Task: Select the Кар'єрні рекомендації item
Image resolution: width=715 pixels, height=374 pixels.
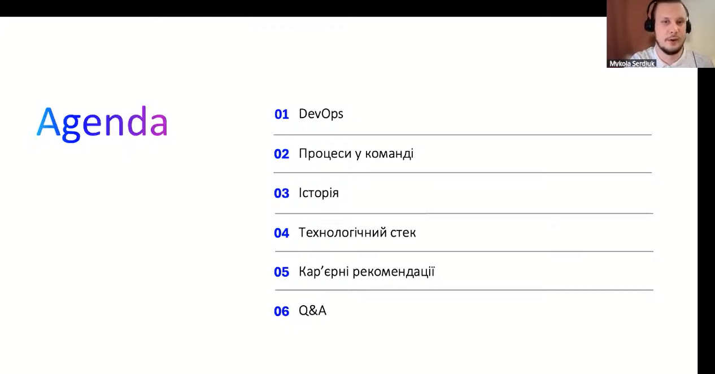Action: click(367, 272)
